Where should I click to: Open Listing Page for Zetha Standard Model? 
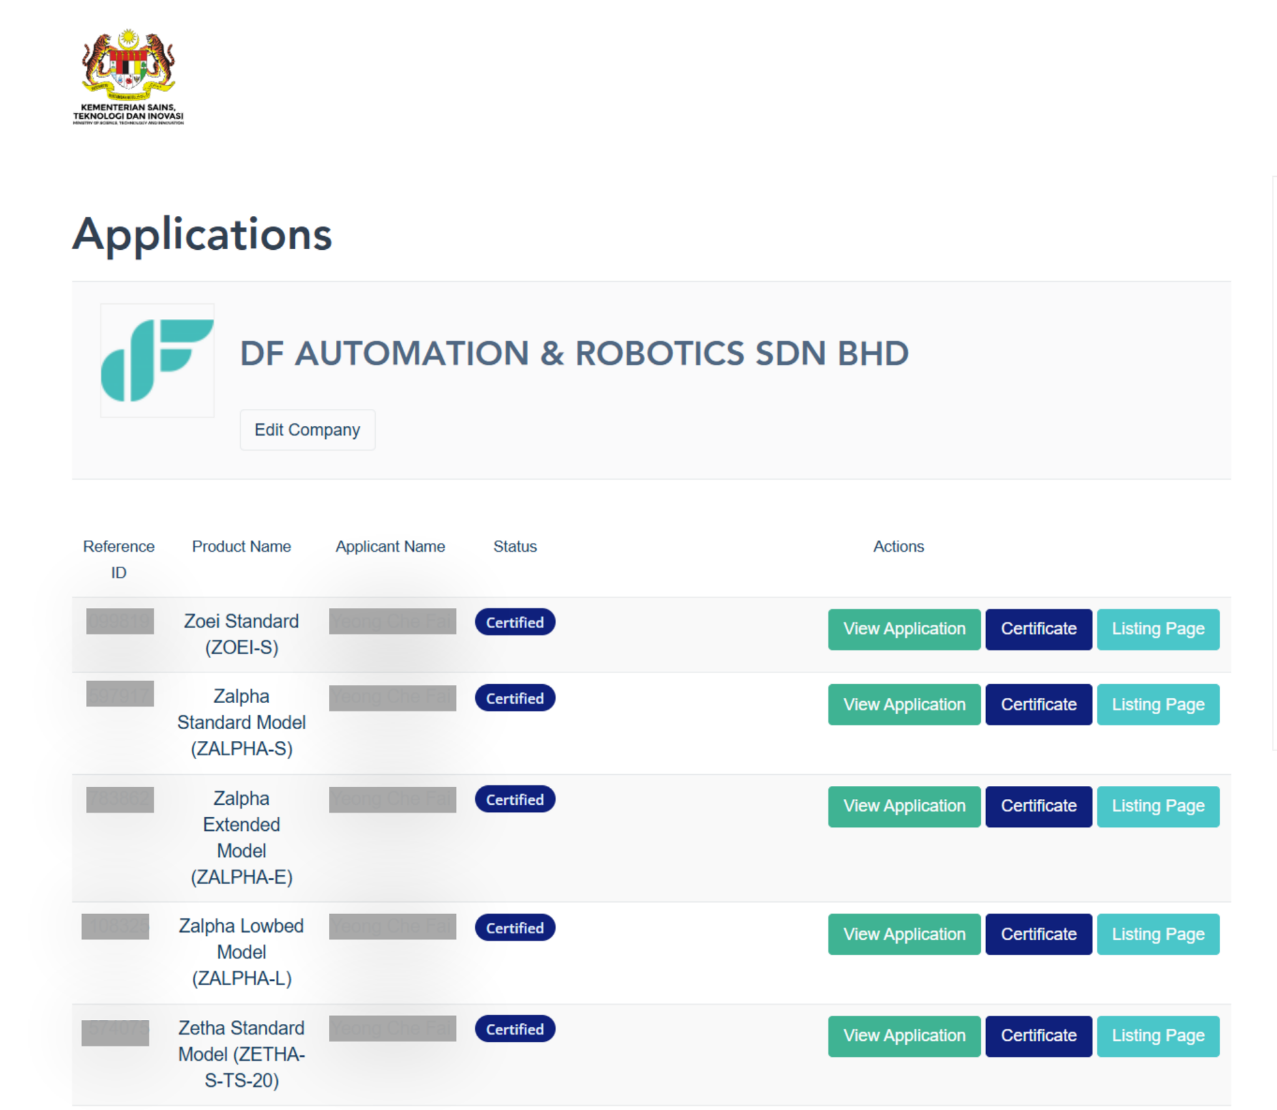[1157, 1036]
